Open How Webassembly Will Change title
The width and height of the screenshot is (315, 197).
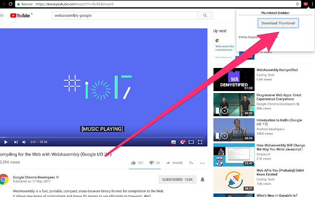281,147
